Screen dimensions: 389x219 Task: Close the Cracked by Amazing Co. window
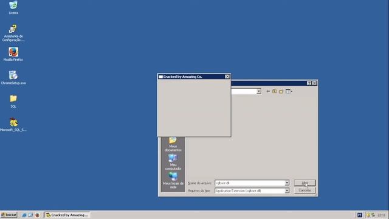pyautogui.click(x=227, y=77)
